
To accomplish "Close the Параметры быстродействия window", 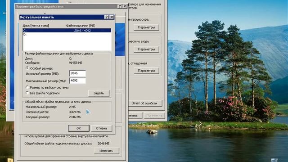I will pyautogui.click(x=125, y=6).
